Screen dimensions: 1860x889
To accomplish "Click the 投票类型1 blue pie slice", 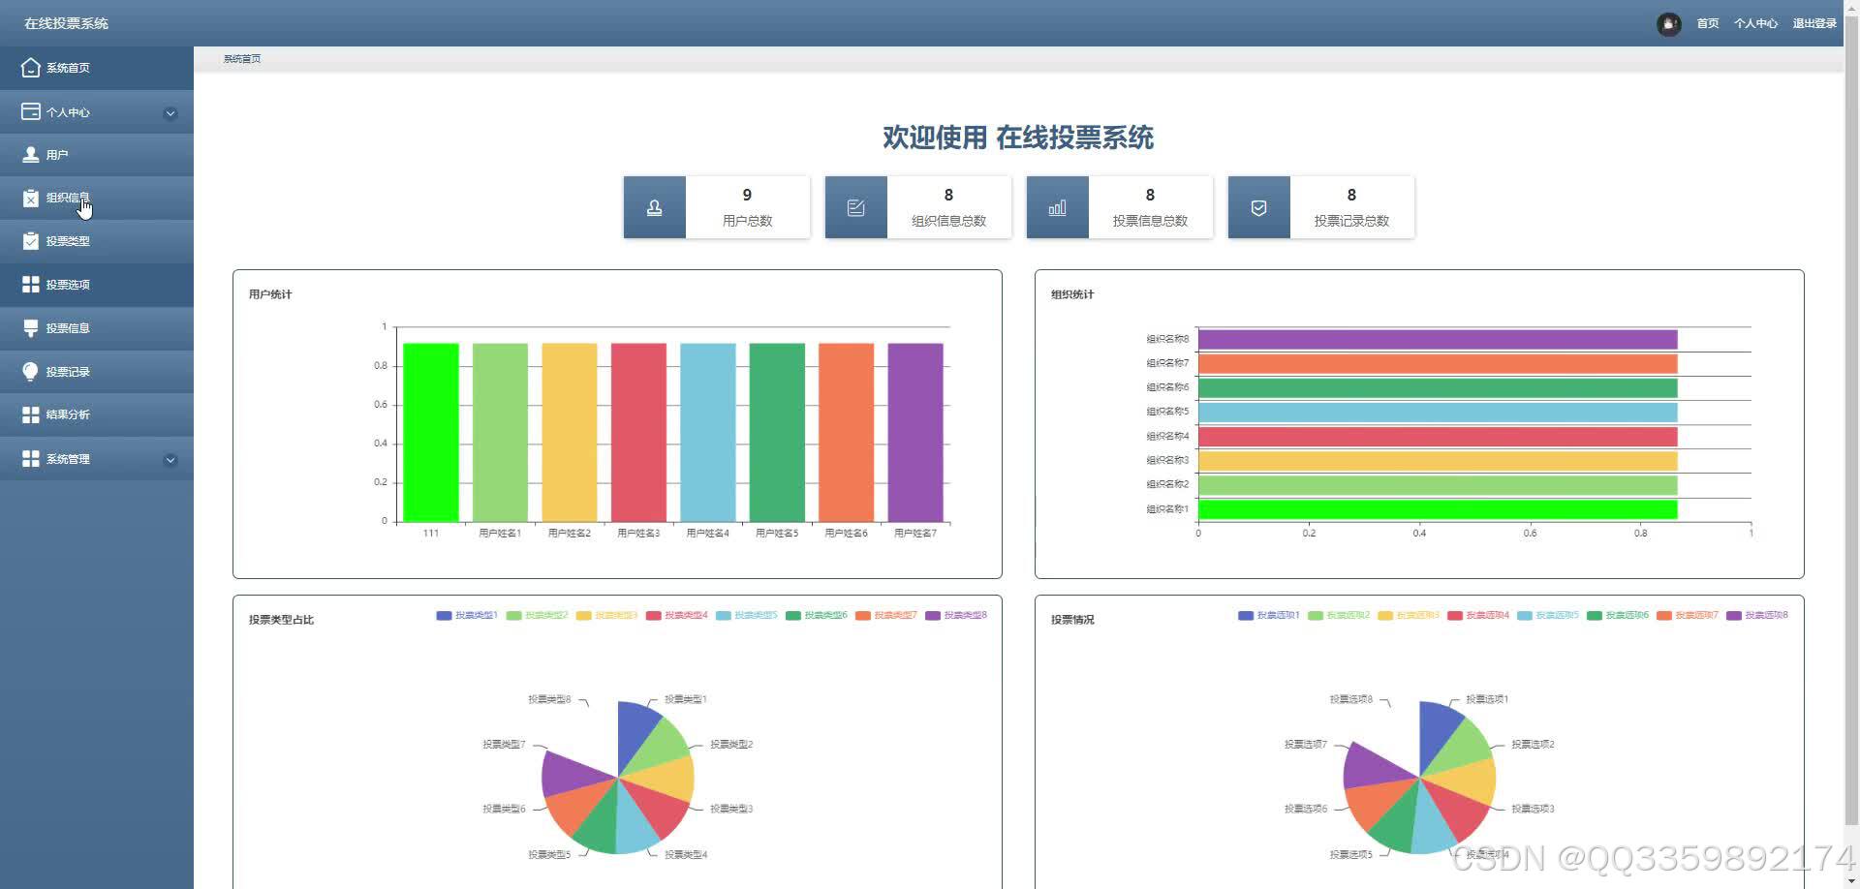I will click(635, 731).
